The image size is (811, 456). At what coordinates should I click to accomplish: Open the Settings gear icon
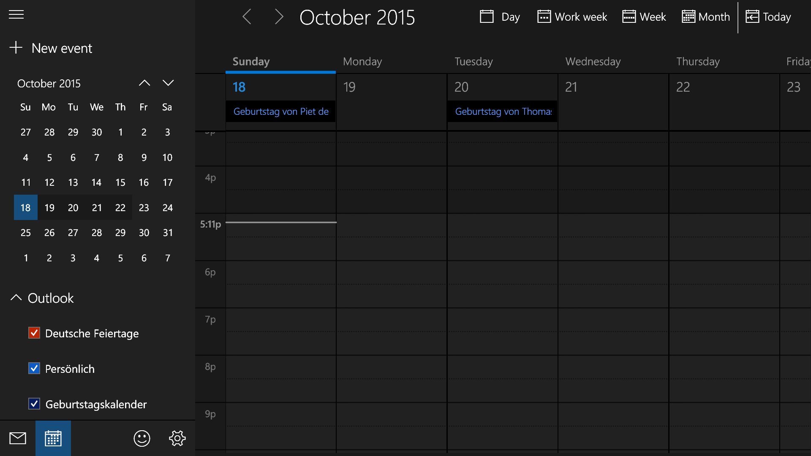(177, 438)
